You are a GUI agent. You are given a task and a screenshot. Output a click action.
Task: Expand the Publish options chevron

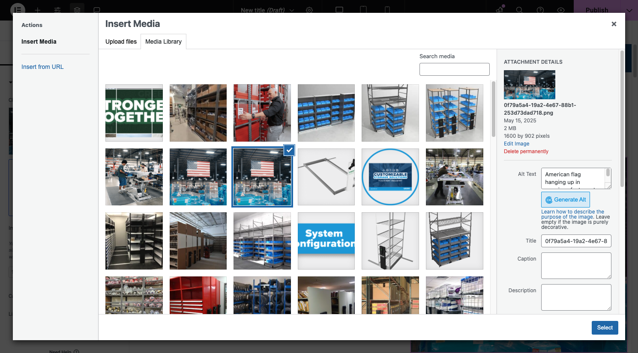[629, 10]
